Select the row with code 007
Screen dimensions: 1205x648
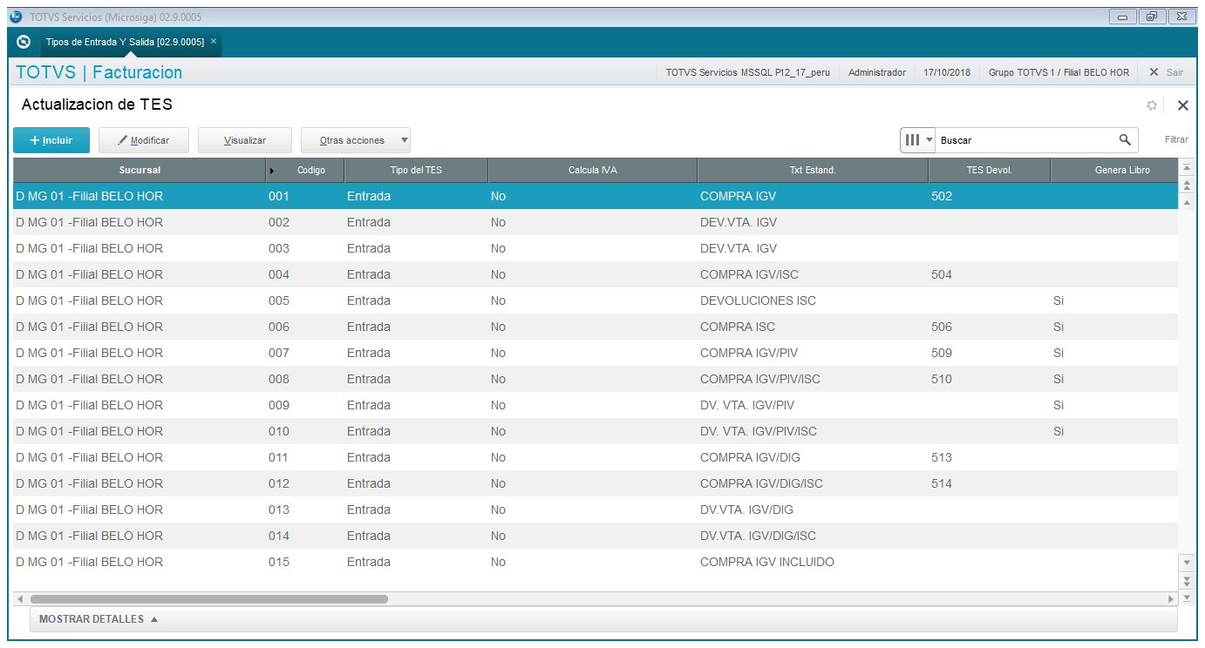(596, 353)
